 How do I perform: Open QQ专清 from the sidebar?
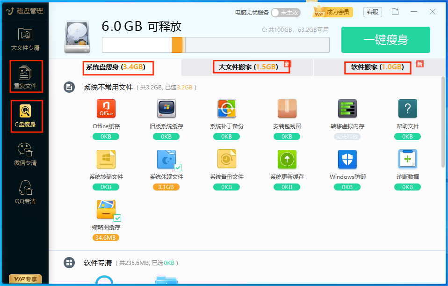click(x=26, y=191)
